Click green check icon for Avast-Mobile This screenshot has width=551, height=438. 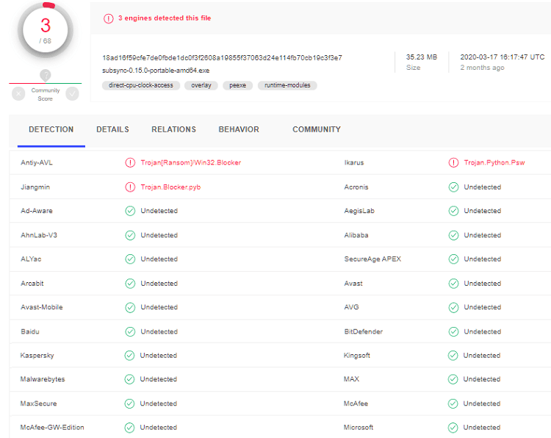[130, 307]
